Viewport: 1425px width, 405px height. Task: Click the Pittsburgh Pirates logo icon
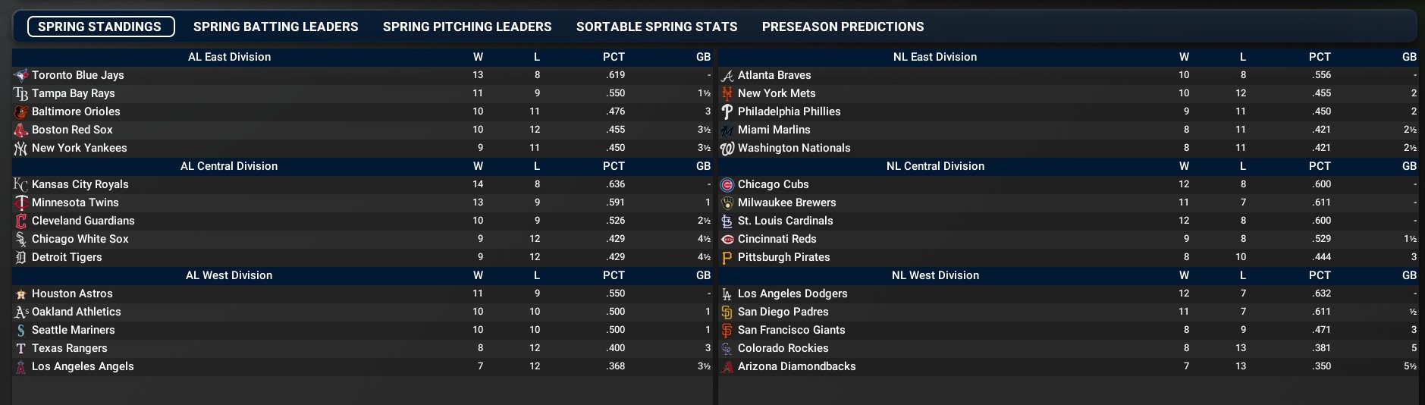[x=727, y=257]
